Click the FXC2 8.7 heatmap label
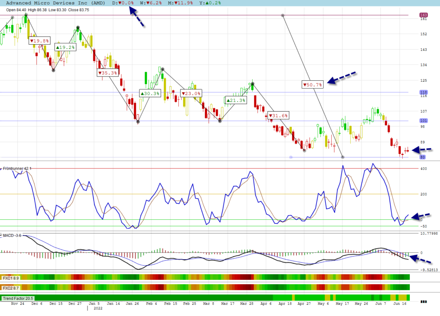Screen dimensions: 440x316 11,288
